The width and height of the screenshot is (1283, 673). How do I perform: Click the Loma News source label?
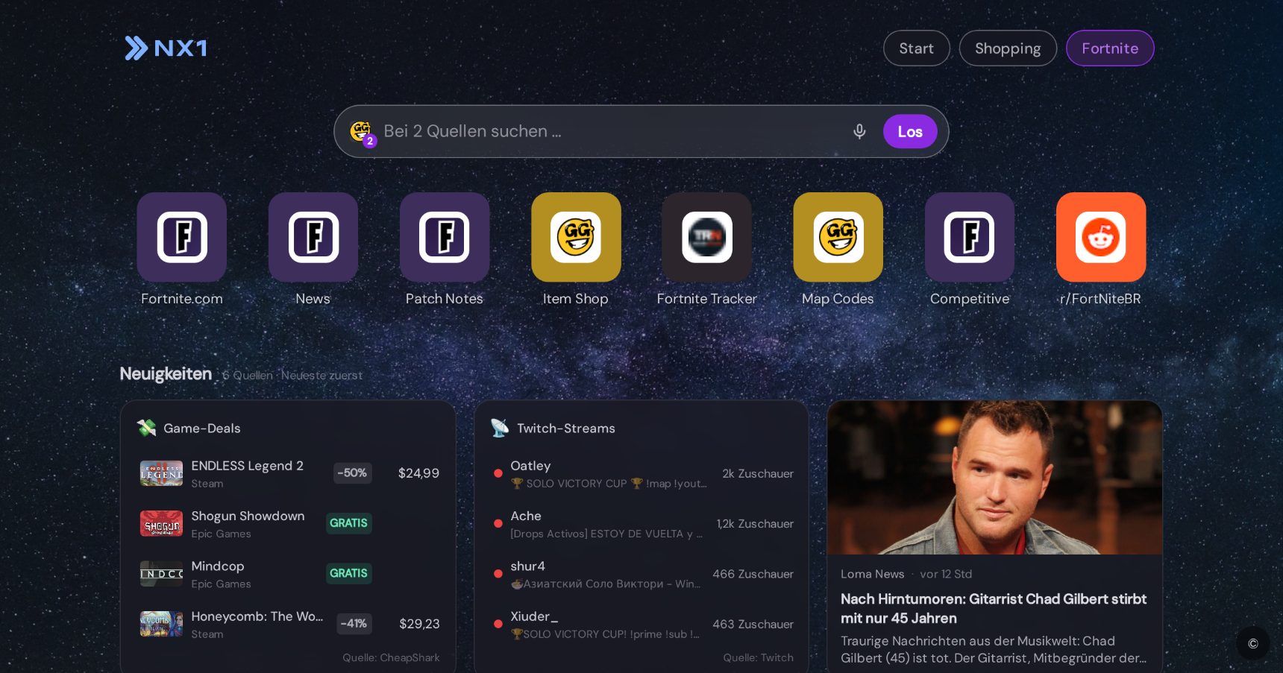point(872,574)
